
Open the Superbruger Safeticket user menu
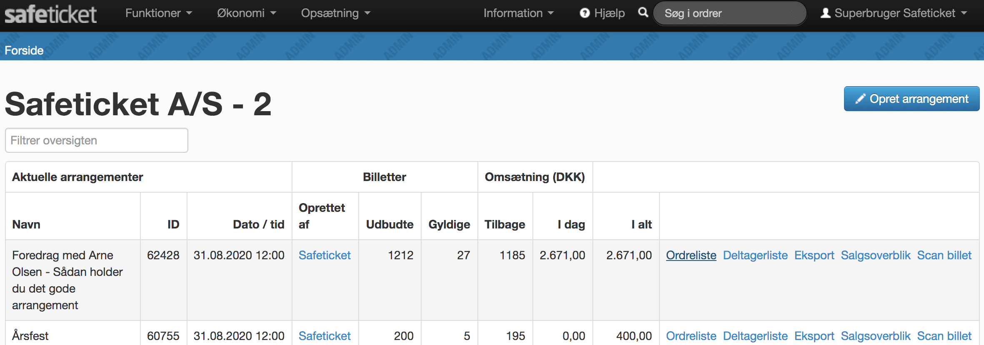tap(894, 13)
